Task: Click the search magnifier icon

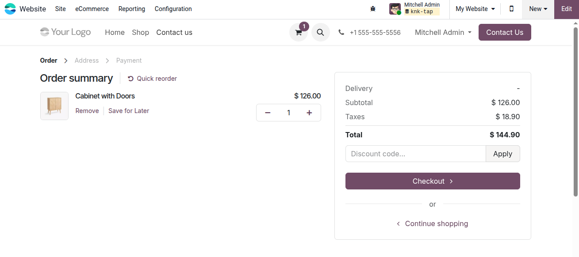Action: [320, 32]
